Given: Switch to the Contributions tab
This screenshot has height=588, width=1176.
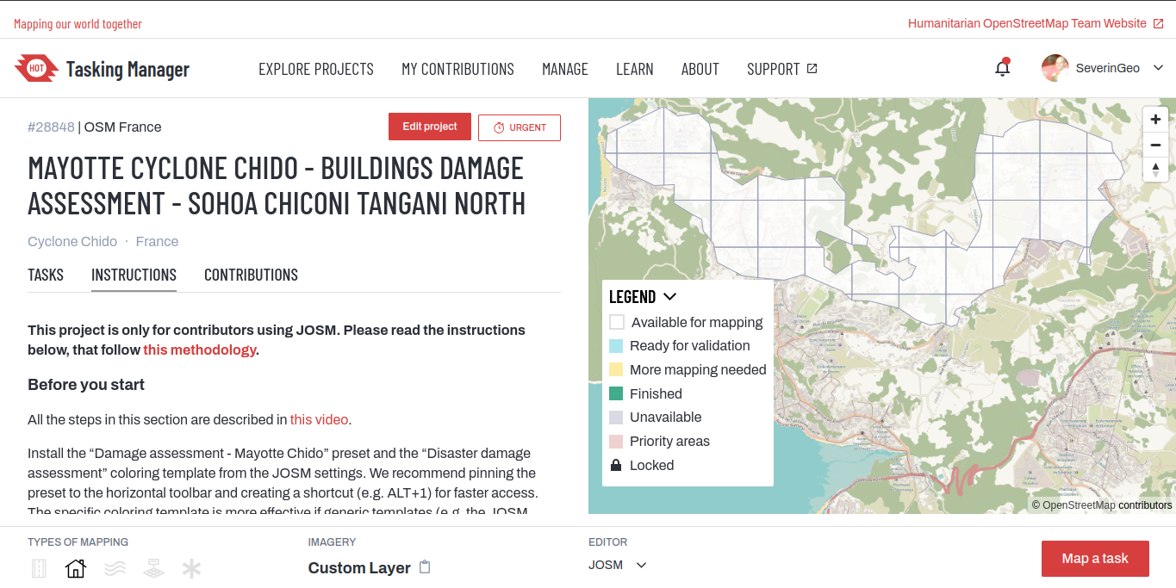Looking at the screenshot, I should (x=251, y=275).
